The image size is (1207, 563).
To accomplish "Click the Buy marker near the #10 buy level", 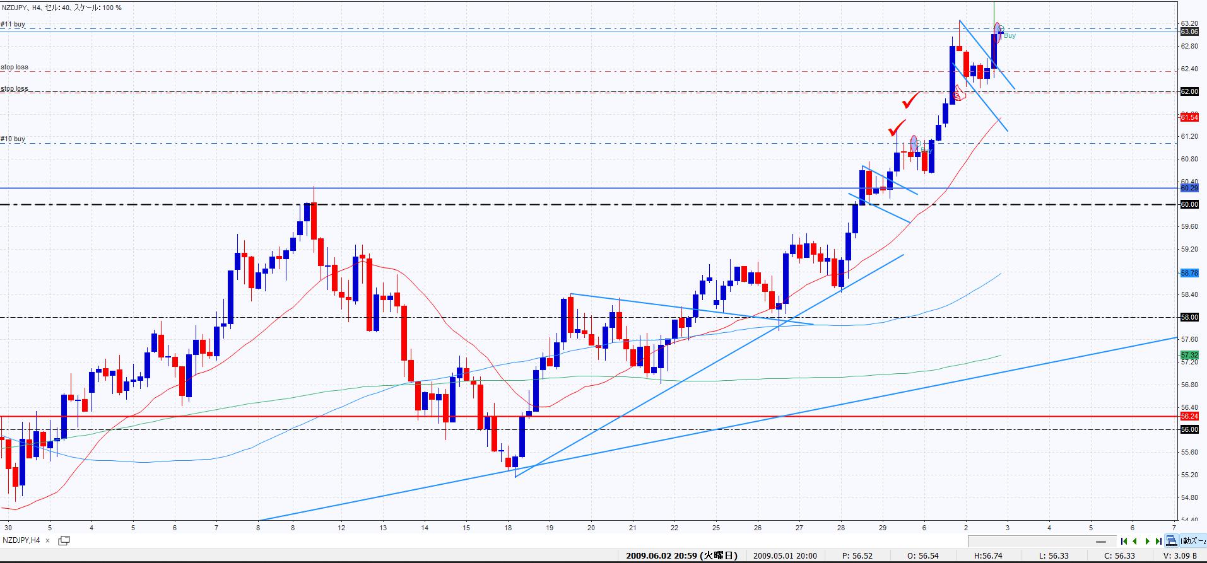I will click(925, 149).
